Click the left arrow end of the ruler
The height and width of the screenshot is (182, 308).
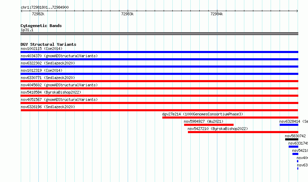coord(21,11)
